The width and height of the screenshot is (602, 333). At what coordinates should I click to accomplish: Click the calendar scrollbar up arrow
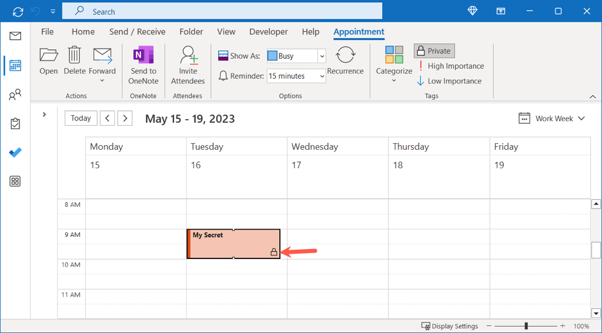coord(596,204)
